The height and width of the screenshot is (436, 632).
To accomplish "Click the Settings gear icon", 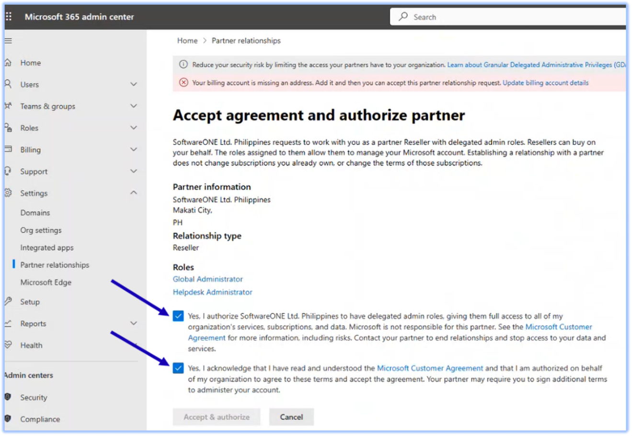I will (x=8, y=193).
